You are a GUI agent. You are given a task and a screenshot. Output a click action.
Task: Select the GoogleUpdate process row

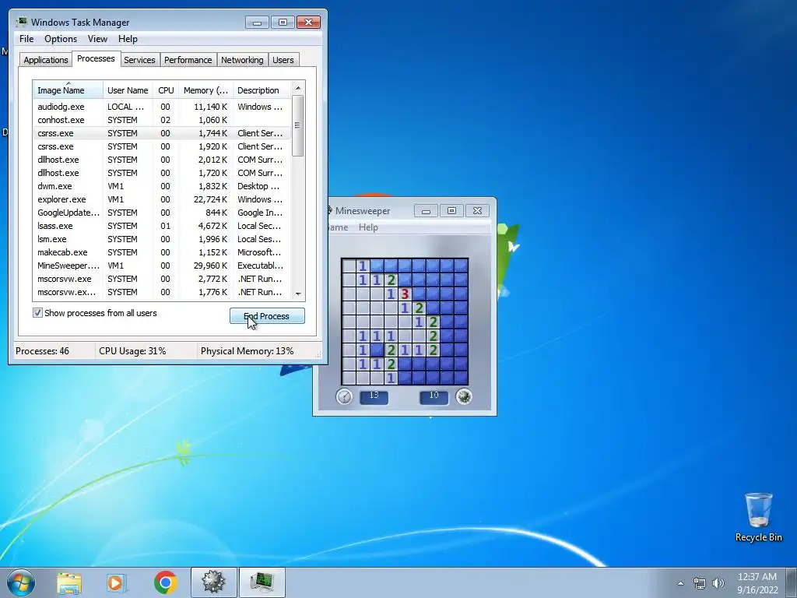coord(162,213)
